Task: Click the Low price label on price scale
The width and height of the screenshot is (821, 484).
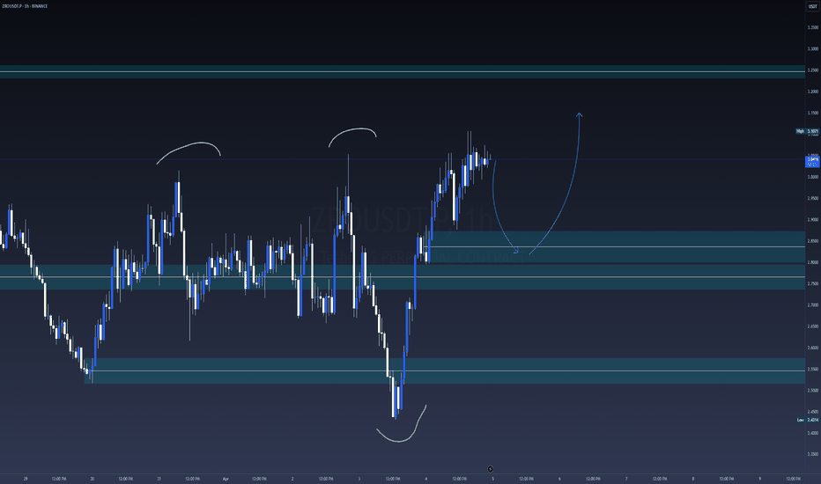Action: point(807,420)
